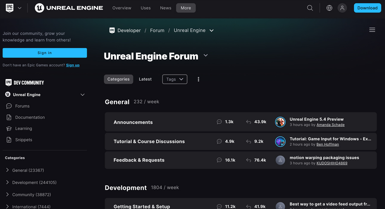
Task: Open Snippets via its sidebar icon
Action: pyautogui.click(x=9, y=139)
